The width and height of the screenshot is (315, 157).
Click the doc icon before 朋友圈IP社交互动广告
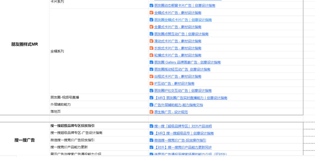[151, 90]
